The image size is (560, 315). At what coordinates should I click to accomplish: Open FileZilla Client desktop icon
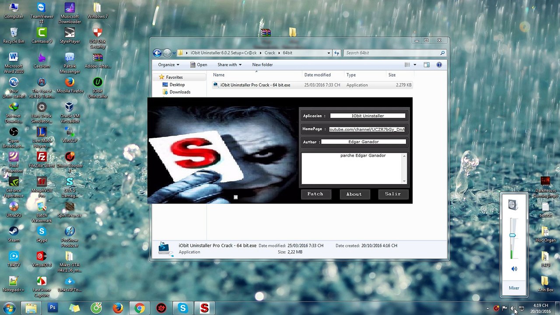42,160
